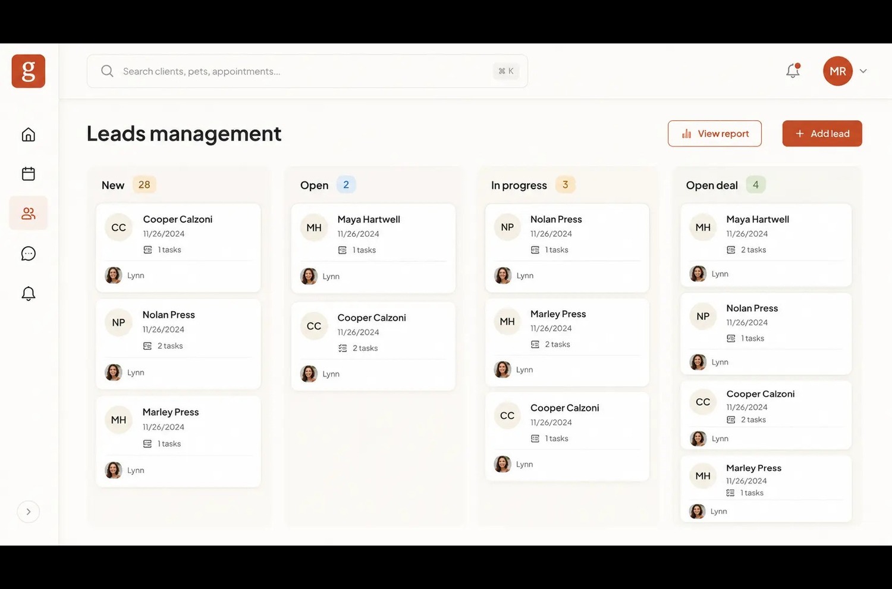Click the View report button
The width and height of the screenshot is (892, 589).
click(715, 134)
